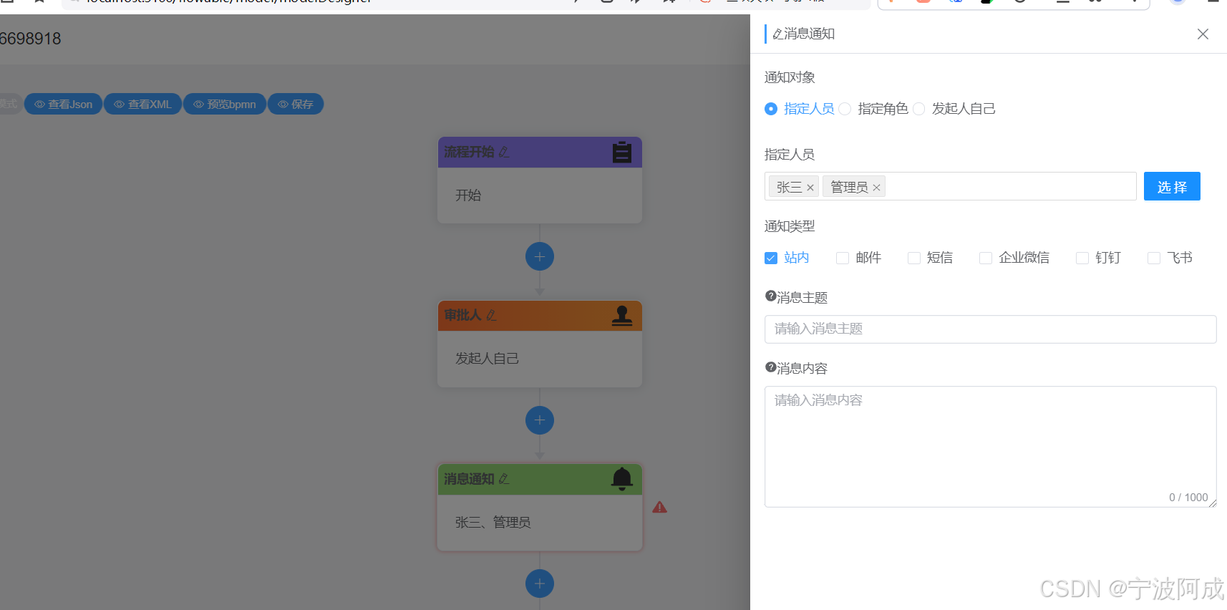Screen dimensions: 1227x610
Task: Click the 流程开始 node title
Action: click(469, 152)
